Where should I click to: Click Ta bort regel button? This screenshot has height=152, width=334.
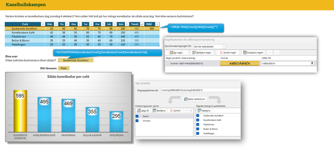[x=228, y=53]
